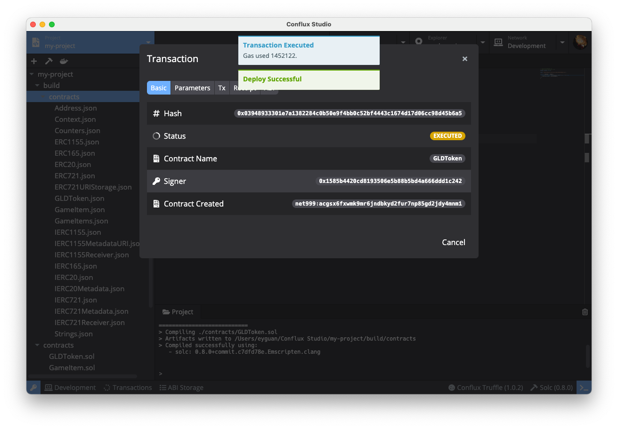Open ERC721.json in file tree

click(x=74, y=176)
